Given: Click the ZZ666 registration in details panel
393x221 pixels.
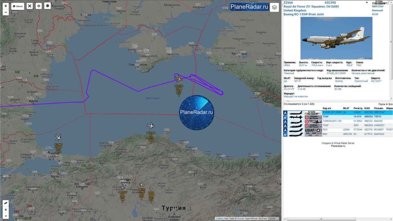Looking at the screenshot, I should point(288,3).
